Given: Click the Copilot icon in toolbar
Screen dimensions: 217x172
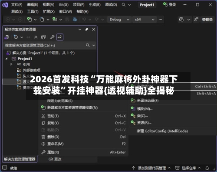Looking at the screenshot, I should (x=181, y=20).
